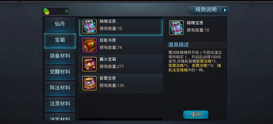The height and width of the screenshot is (124, 273).
Task: Show the 注灵材料 category
Action: tap(60, 104)
